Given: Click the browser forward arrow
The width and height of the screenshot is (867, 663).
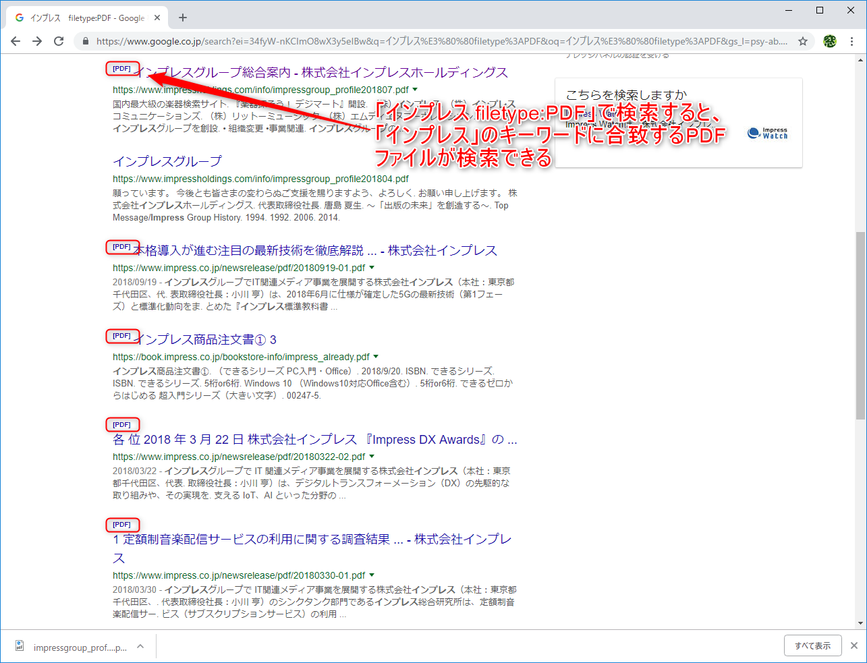Looking at the screenshot, I should click(36, 40).
